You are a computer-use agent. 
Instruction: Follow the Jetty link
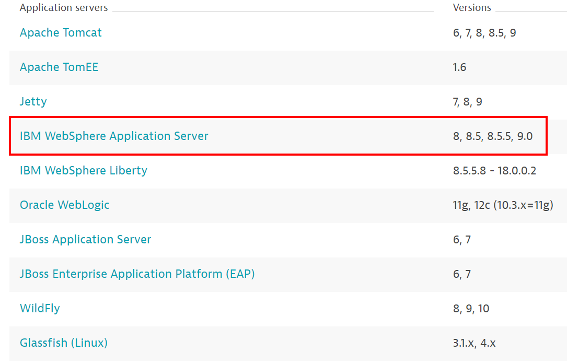click(33, 101)
